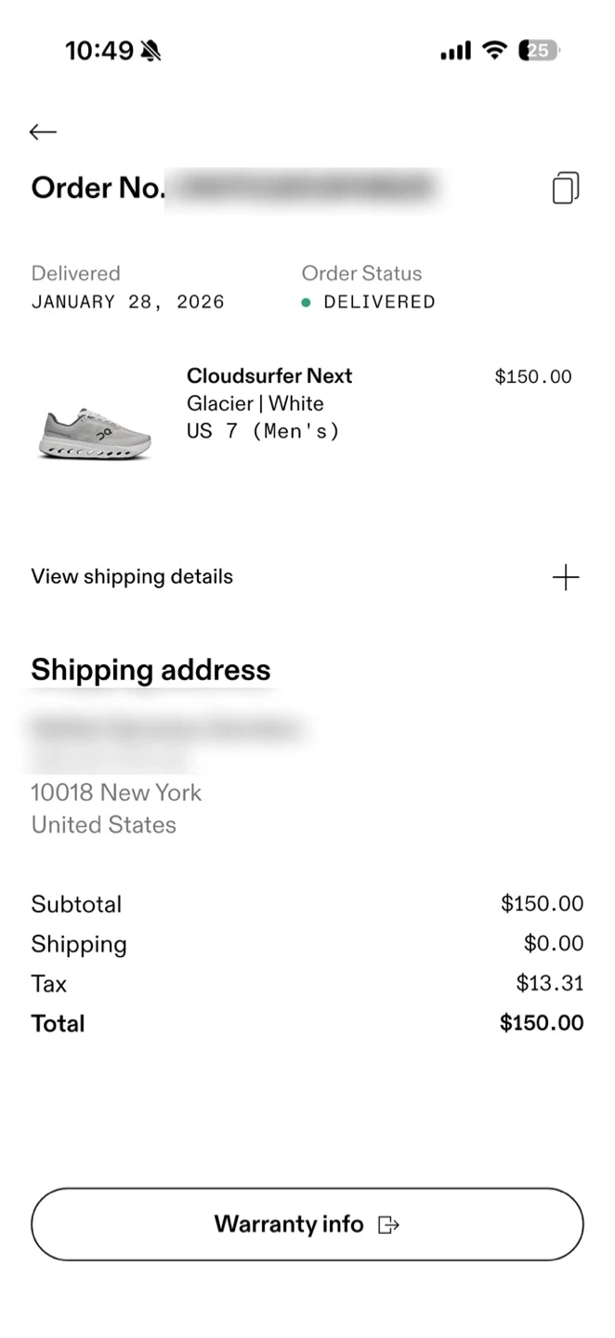Expand shipping details with plus icon
This screenshot has height=1338, width=615.
(x=566, y=578)
